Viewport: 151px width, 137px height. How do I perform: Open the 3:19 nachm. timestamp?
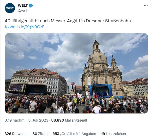coord(15,120)
